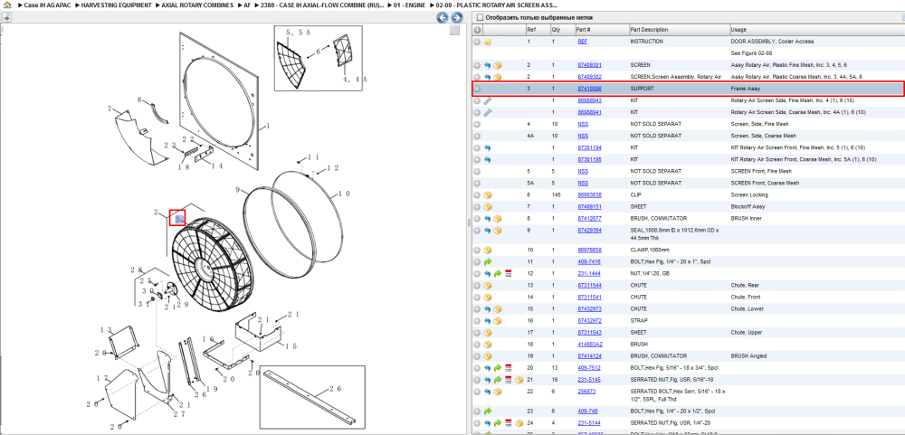Select round button for SHEET 87311543 row
This screenshot has width=905, height=435.
[477, 332]
